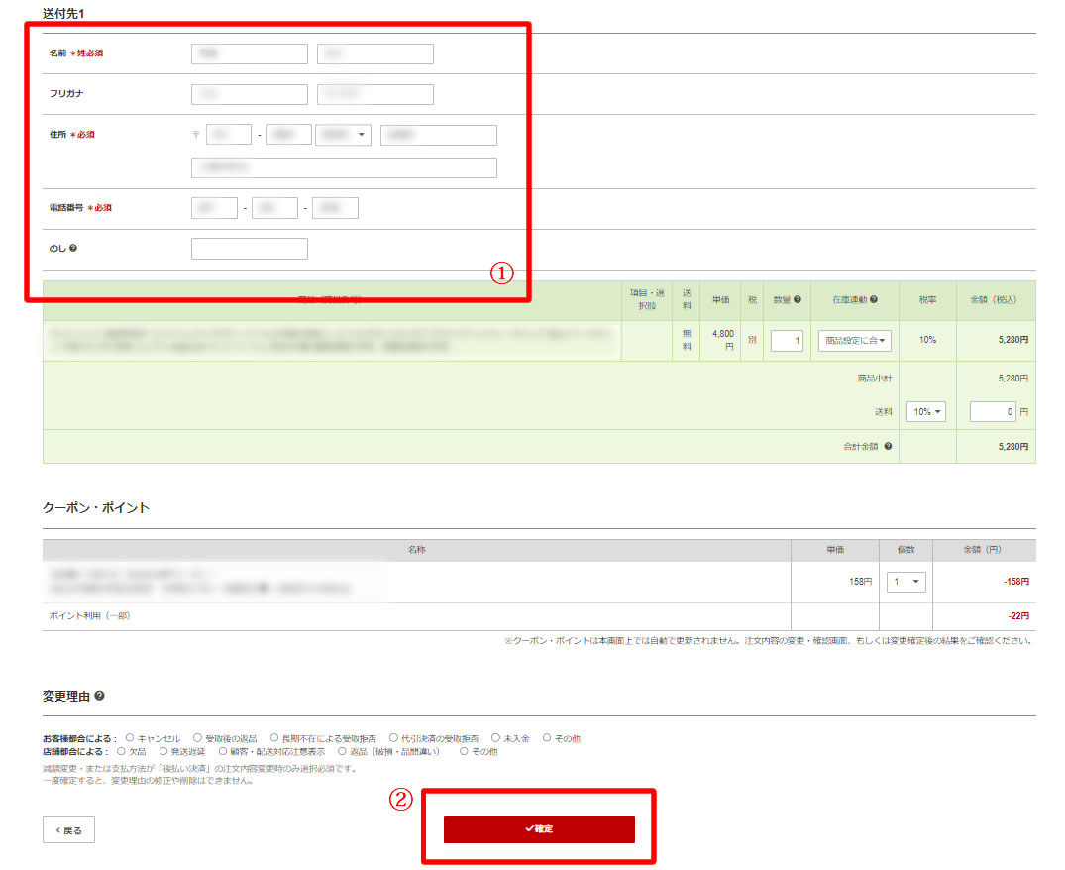Click the 戻る back button
This screenshot has height=870, width=1065.
pos(68,829)
